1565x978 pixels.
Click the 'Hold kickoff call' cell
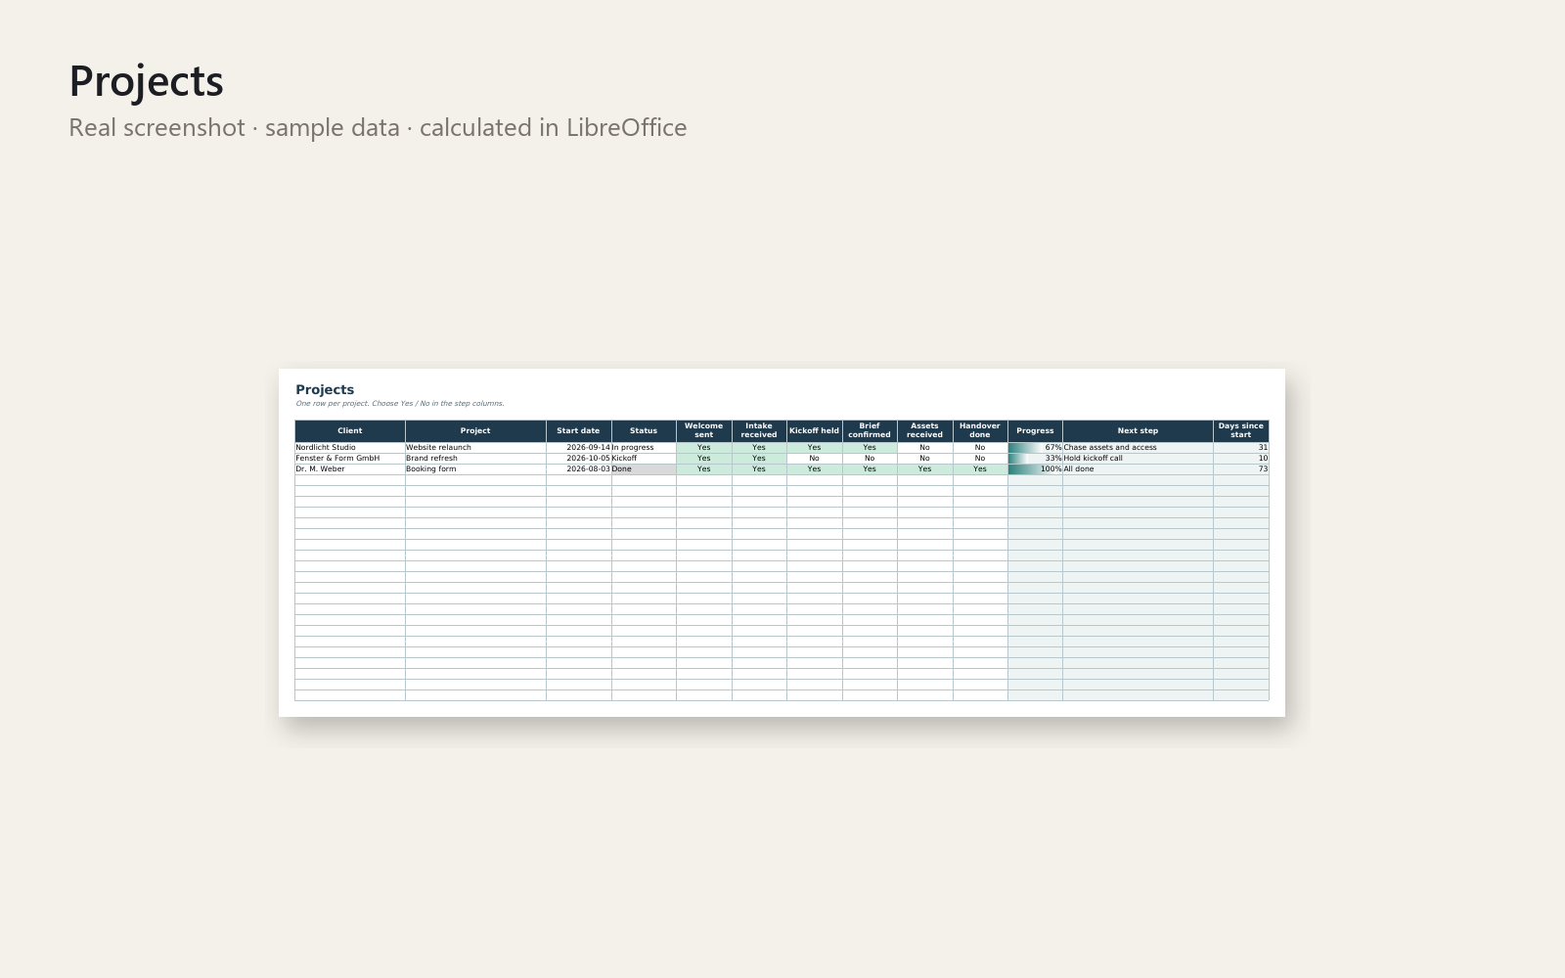pos(1138,459)
